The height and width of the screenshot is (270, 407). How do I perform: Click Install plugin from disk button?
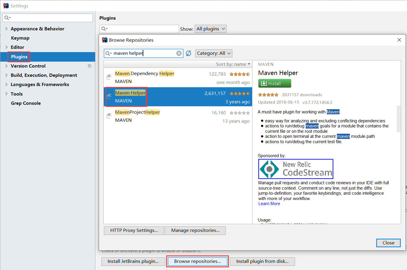[262, 261]
